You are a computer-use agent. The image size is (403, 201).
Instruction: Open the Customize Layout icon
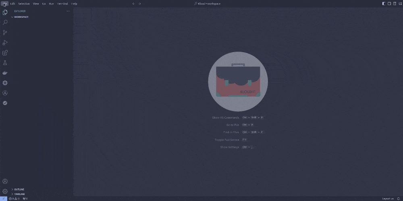click(400, 4)
